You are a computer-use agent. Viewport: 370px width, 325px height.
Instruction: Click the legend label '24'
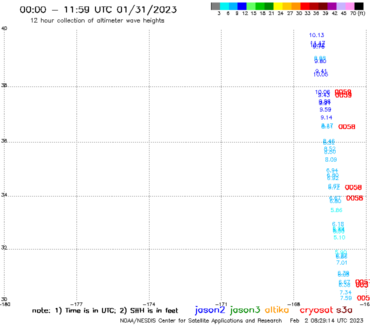[280, 13]
